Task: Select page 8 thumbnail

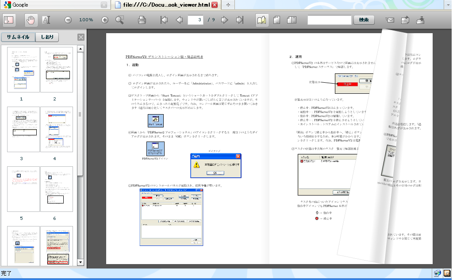Action: tap(57, 246)
